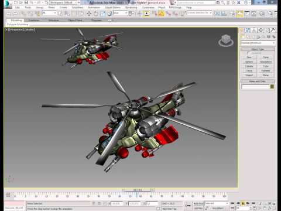
Task: Click the Sphere primitive button
Action: point(249,62)
